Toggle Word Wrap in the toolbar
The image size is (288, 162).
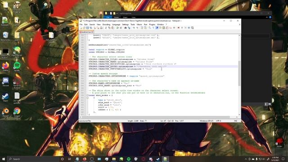(150, 28)
